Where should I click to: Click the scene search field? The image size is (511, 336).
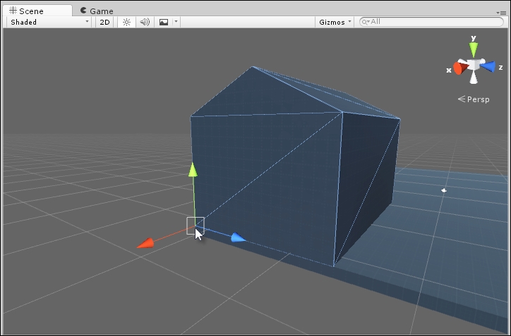click(431, 22)
